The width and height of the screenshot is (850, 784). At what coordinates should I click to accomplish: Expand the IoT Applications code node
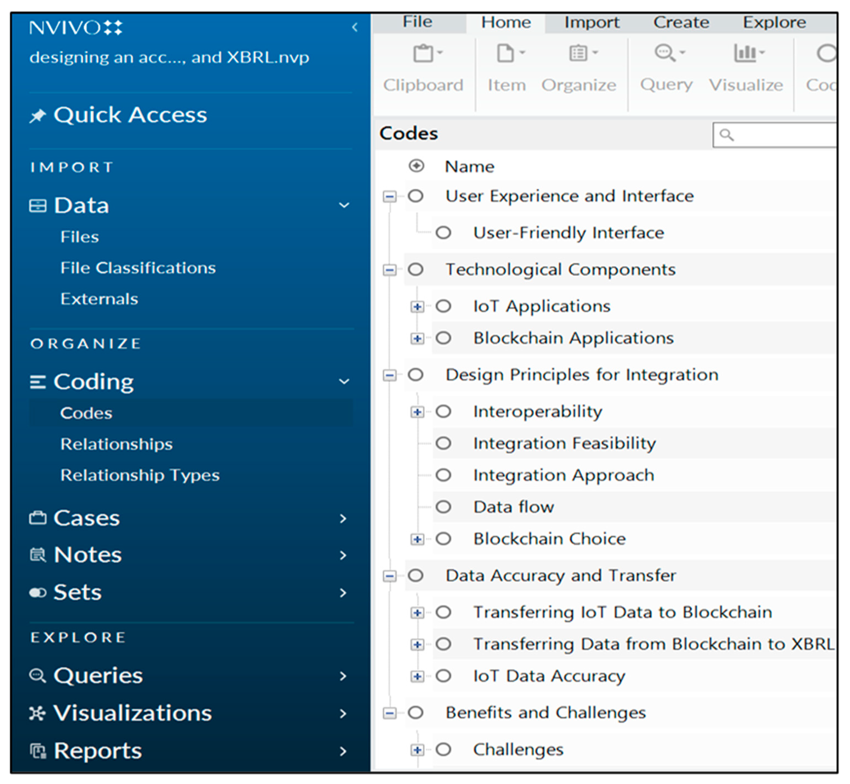pos(417,307)
